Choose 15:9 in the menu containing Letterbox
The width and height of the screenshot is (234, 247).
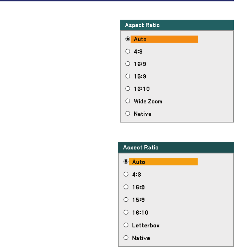pos(126,200)
